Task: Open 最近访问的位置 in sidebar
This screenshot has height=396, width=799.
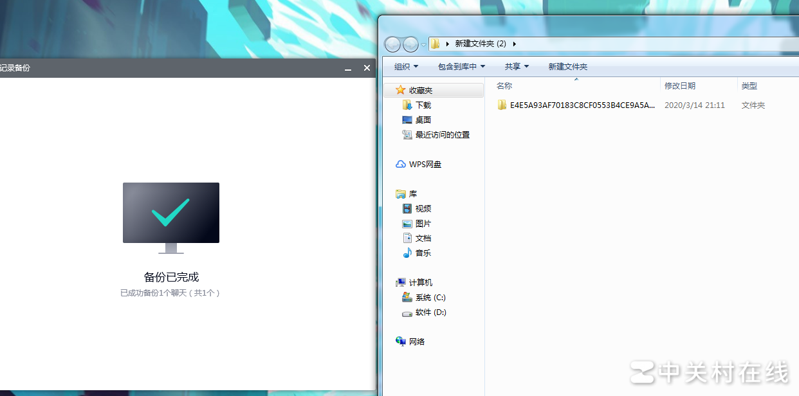Action: [x=442, y=135]
